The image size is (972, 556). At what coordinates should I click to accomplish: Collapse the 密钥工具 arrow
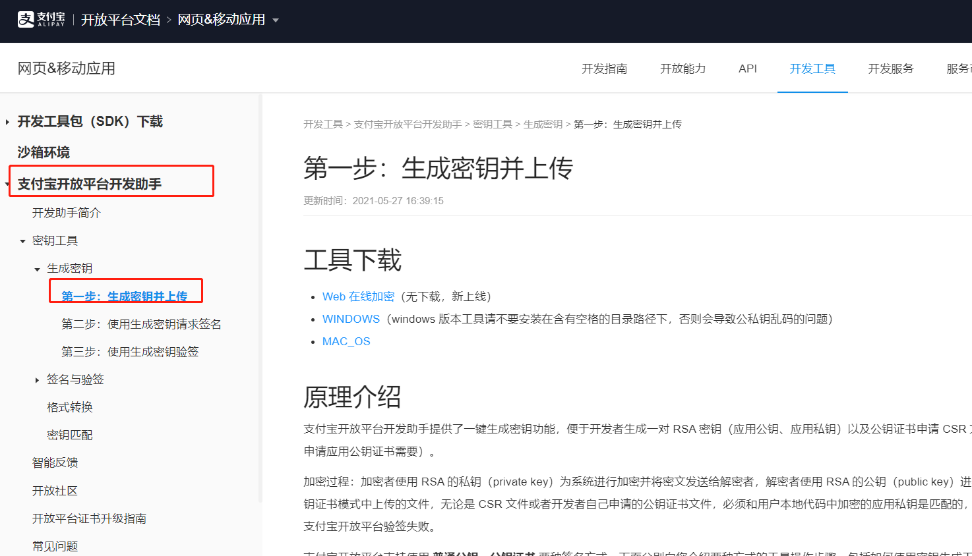coord(22,241)
